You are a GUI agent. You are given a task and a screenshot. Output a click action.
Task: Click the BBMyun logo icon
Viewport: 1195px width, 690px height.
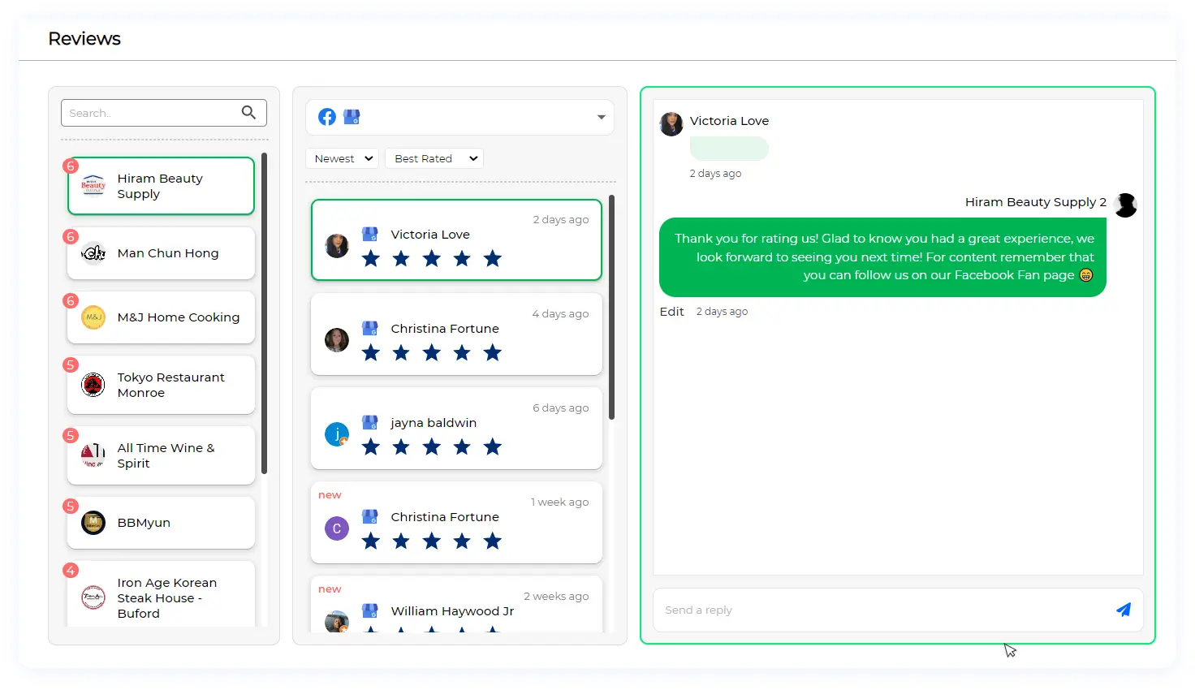tap(93, 523)
